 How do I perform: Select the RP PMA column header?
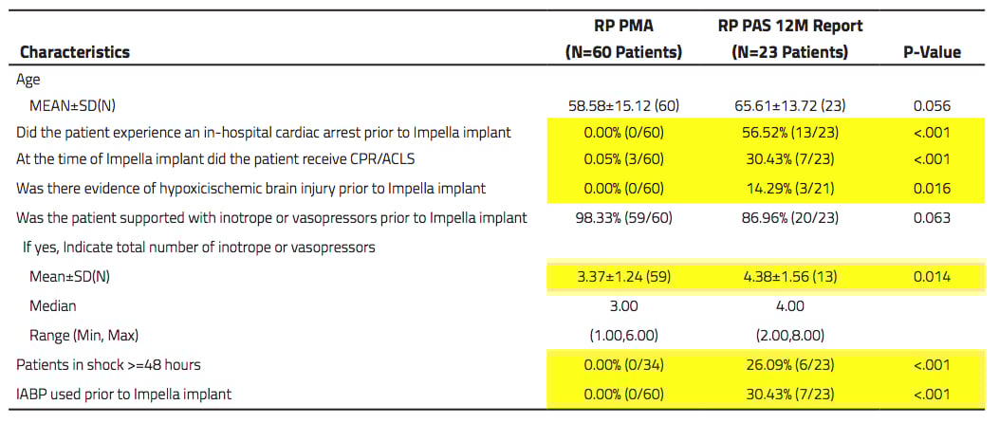[622, 39]
